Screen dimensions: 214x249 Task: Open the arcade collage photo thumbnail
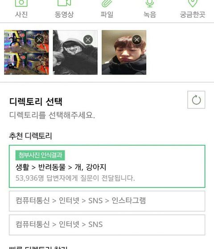point(26,52)
